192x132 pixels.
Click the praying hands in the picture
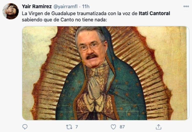pos(94,87)
